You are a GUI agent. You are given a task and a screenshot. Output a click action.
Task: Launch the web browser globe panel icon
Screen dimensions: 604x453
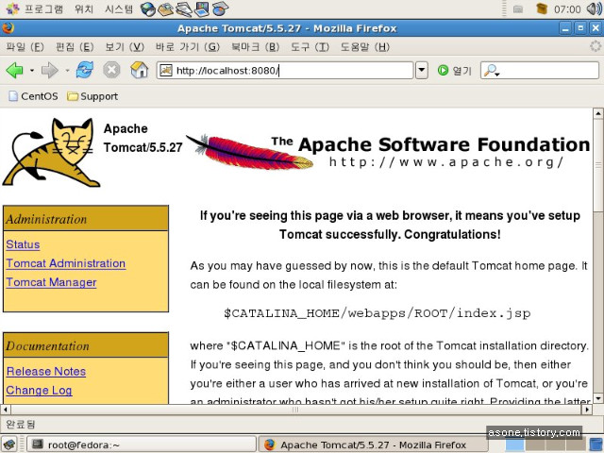click(147, 8)
